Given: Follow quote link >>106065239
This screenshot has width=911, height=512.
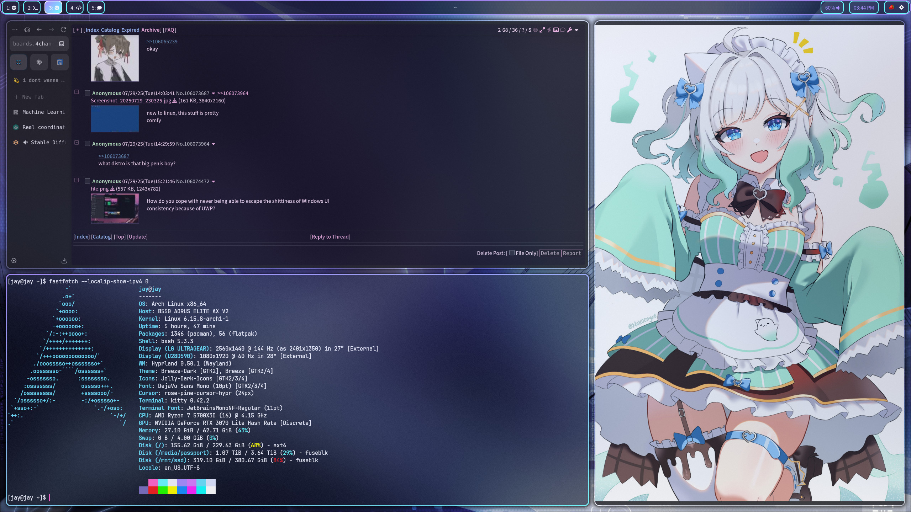Looking at the screenshot, I should click(162, 42).
